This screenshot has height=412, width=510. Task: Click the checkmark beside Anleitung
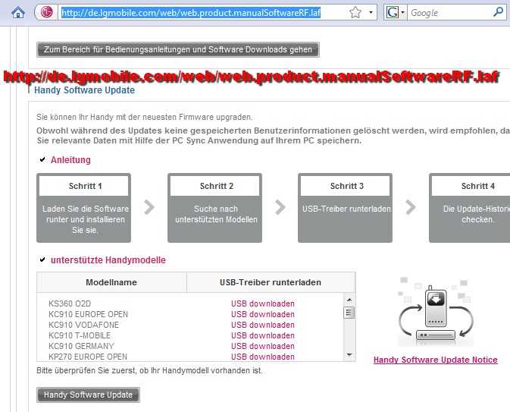[42, 159]
